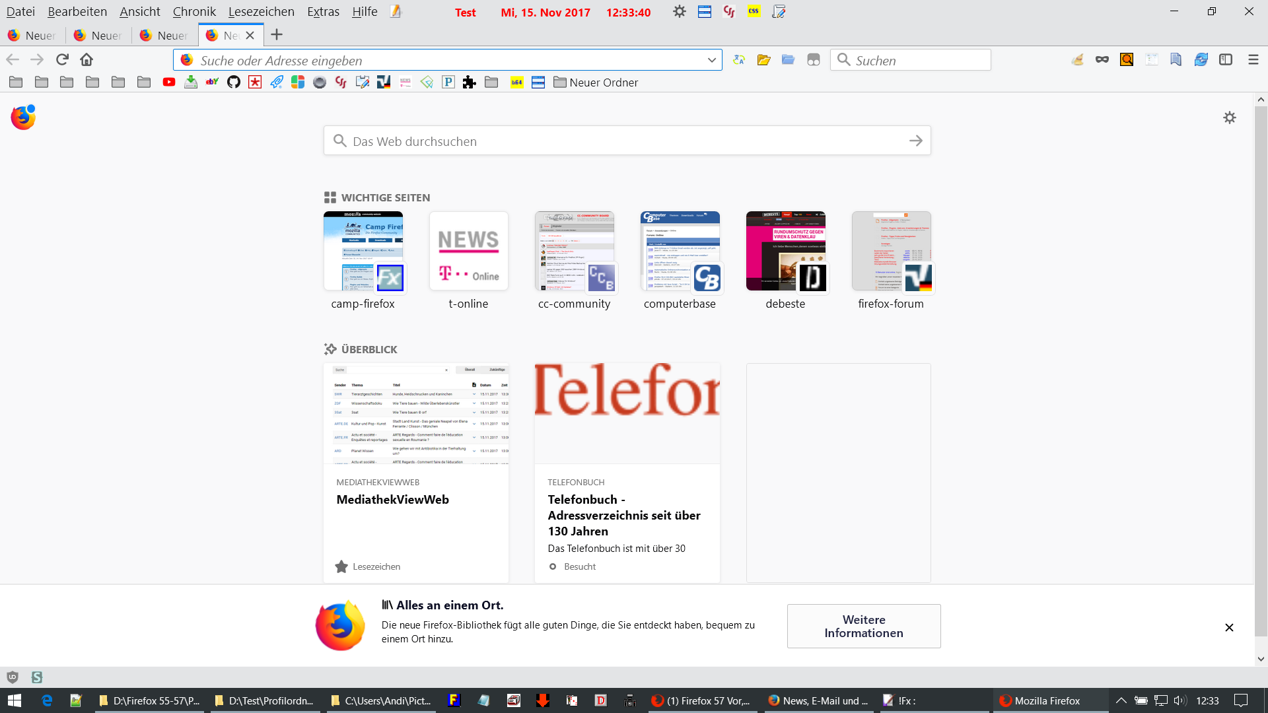The width and height of the screenshot is (1268, 713).
Task: Open a new tab with plus button
Action: click(x=277, y=34)
